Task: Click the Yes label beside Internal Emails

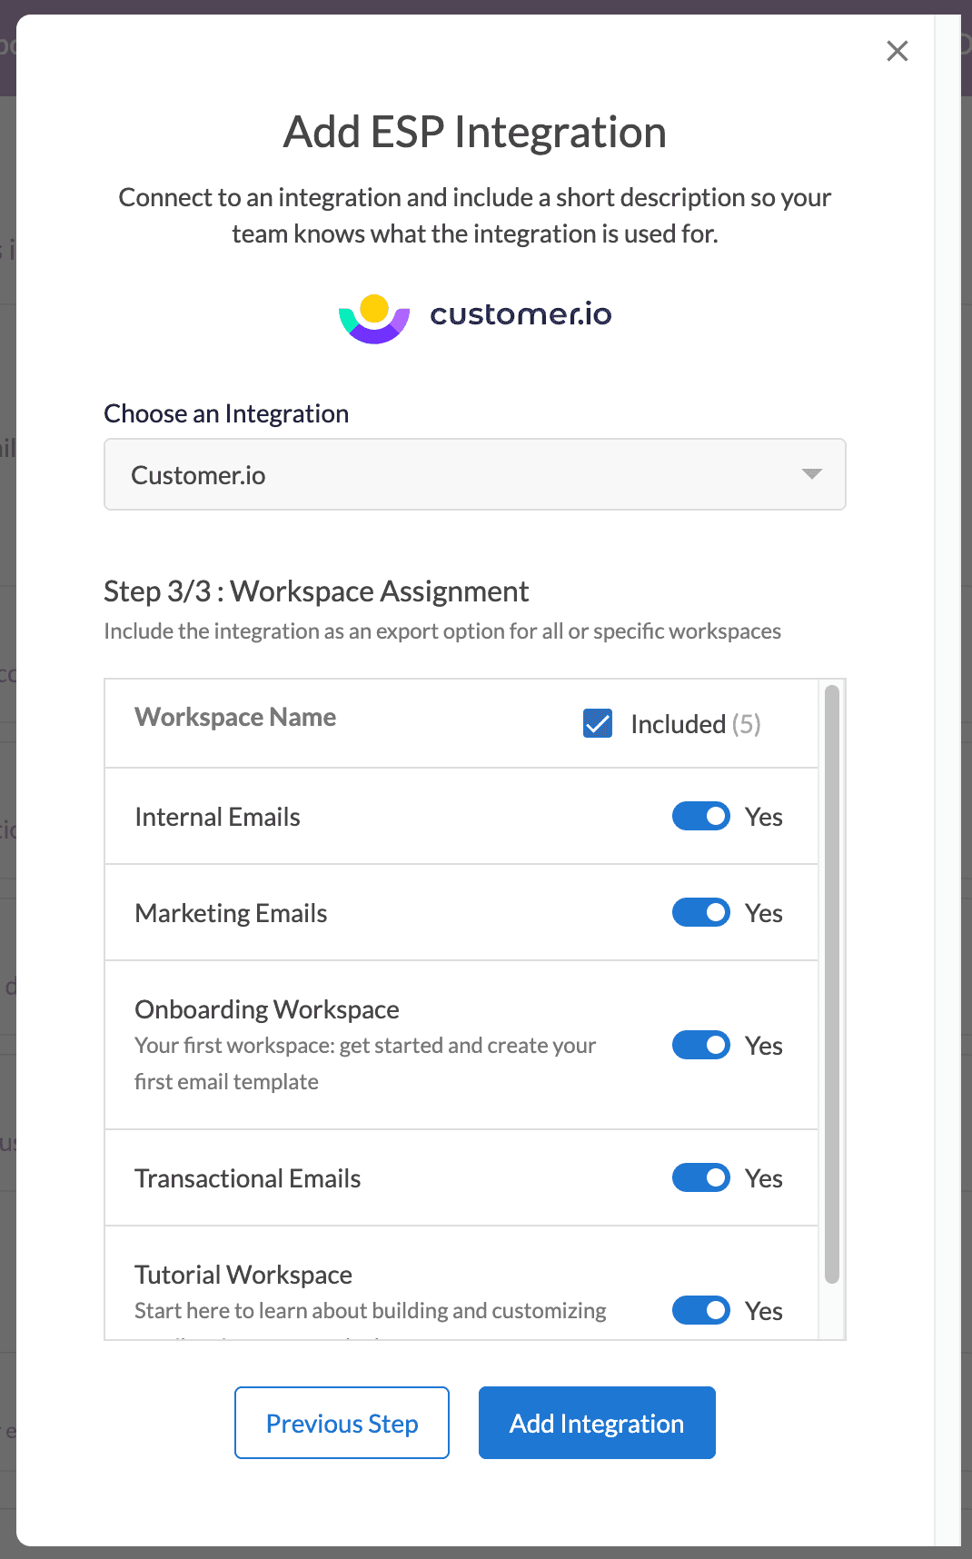Action: tap(764, 817)
